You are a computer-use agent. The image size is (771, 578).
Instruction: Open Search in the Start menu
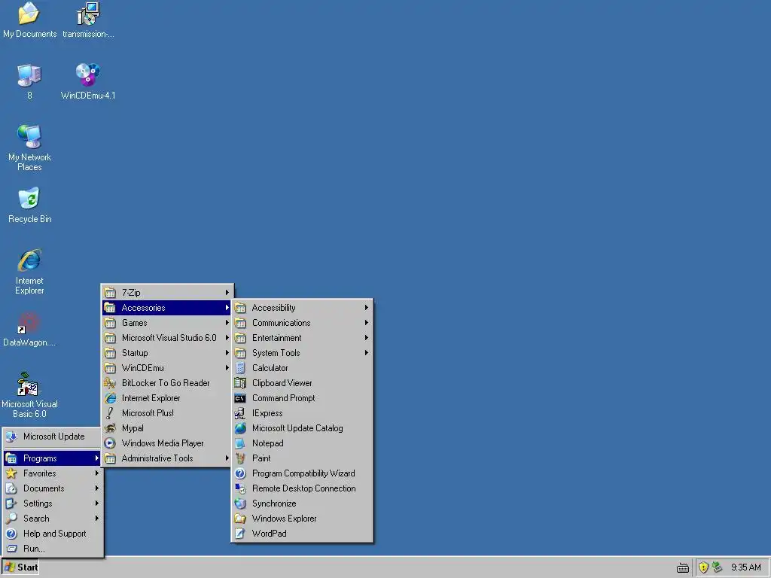[53, 519]
